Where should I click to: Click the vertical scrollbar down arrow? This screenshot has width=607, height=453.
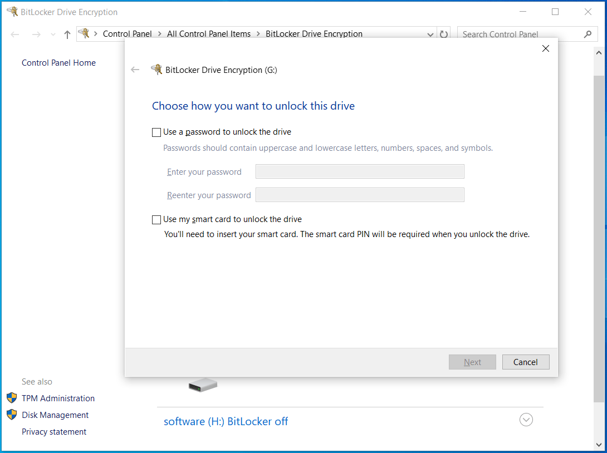[x=599, y=445]
